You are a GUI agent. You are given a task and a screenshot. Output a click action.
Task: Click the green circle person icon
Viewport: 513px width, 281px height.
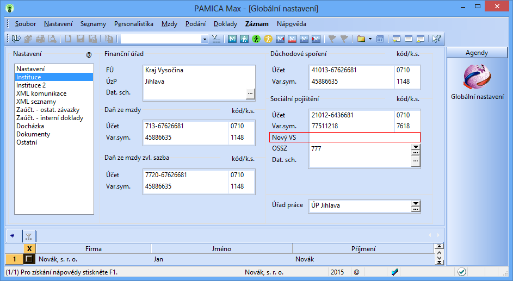click(256, 39)
